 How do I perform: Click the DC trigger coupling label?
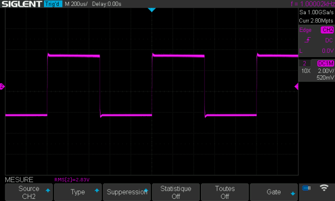[329, 40]
